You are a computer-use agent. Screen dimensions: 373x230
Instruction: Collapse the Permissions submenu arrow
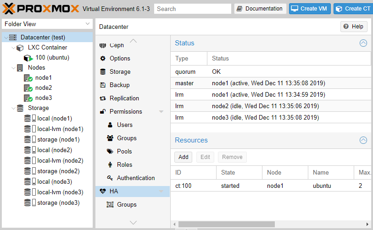(x=161, y=112)
